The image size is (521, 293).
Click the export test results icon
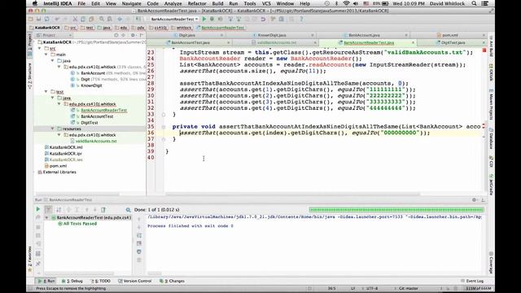coord(103,210)
